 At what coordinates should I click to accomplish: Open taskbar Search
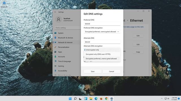75,98
